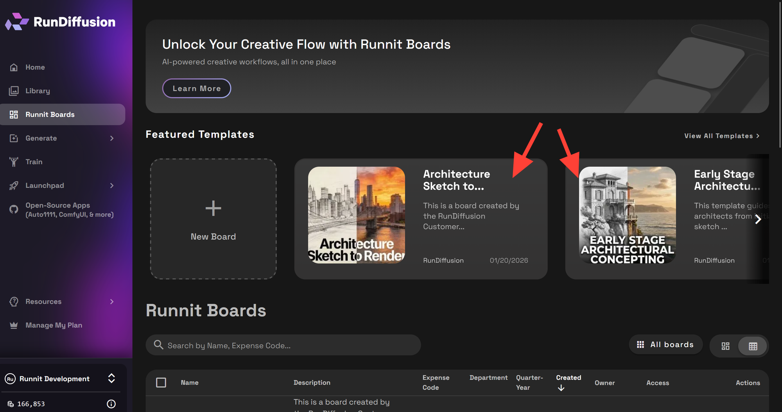Click the plus icon for New Board

point(213,208)
